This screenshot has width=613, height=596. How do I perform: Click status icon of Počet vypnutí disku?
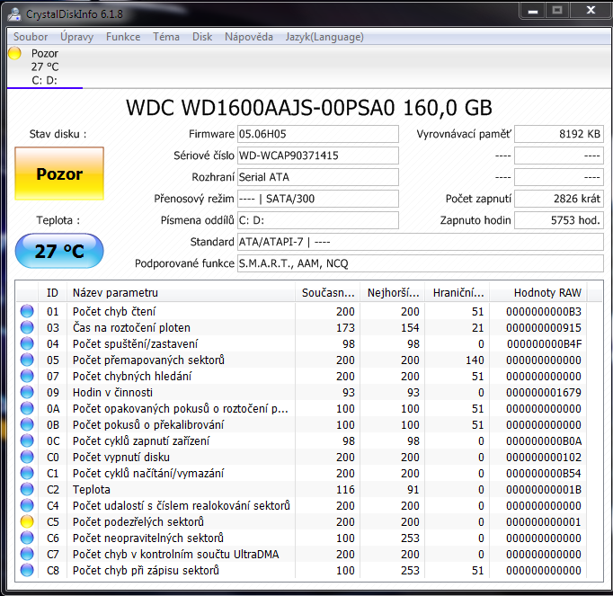point(27,457)
